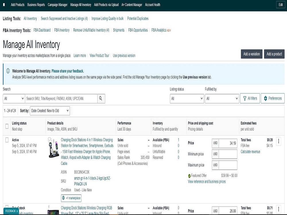Open the All filters funnel button
Screen dimensions: 287x215
(250, 98)
